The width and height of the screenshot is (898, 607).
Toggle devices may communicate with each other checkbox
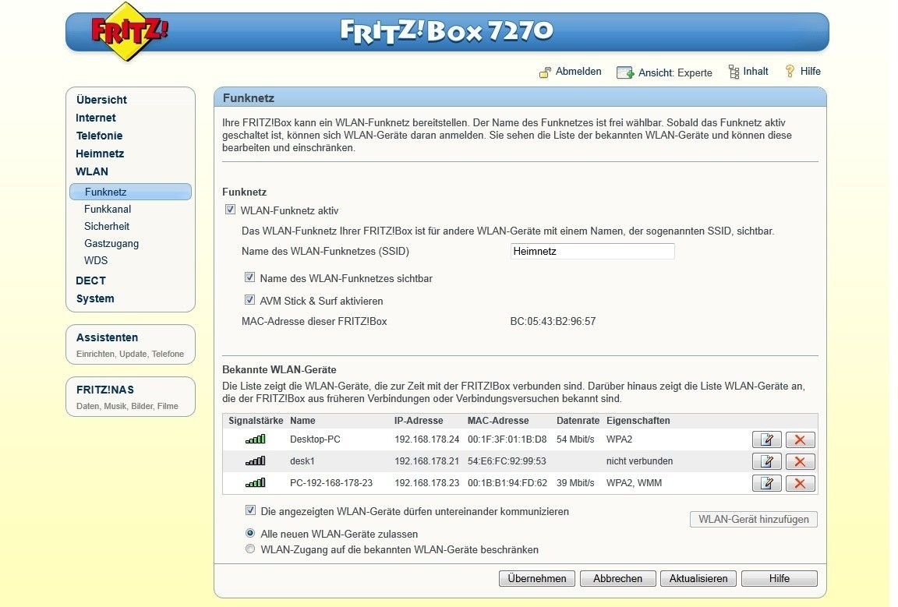(x=250, y=510)
